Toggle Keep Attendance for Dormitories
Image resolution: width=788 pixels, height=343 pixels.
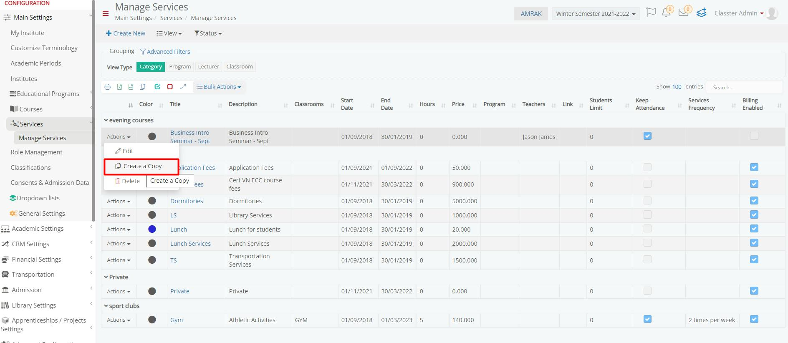pyautogui.click(x=647, y=201)
